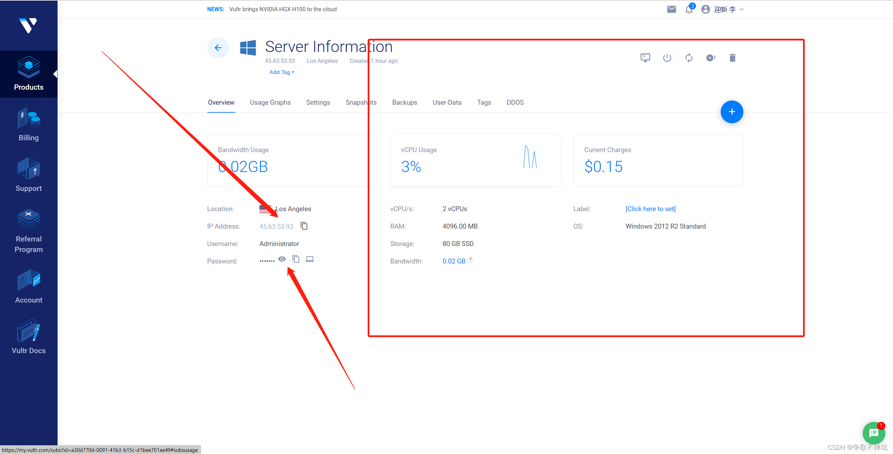This screenshot has width=893, height=454.
Task: Reveal the password with the eye icon
Action: click(x=282, y=259)
